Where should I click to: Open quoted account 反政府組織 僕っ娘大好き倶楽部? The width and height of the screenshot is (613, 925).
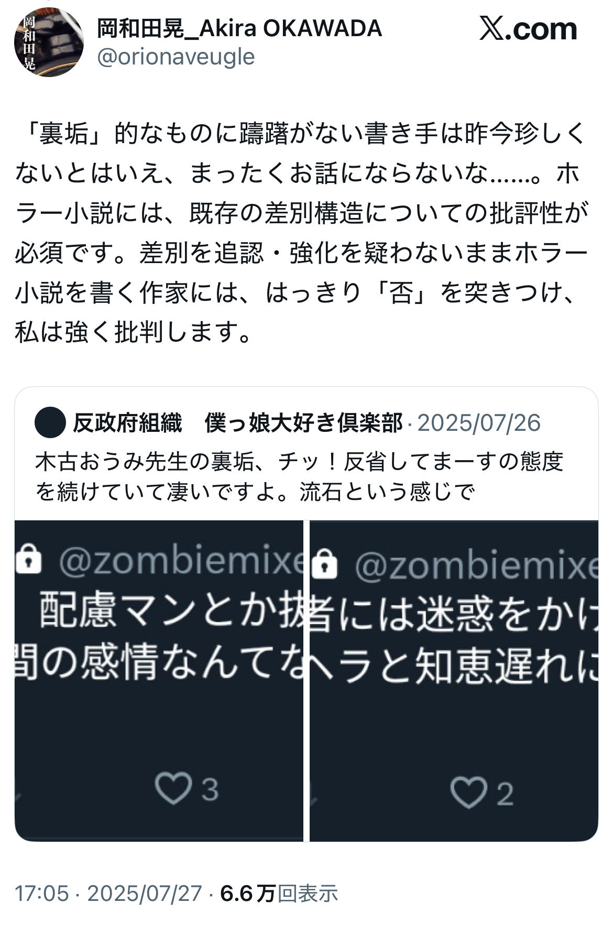tap(237, 423)
